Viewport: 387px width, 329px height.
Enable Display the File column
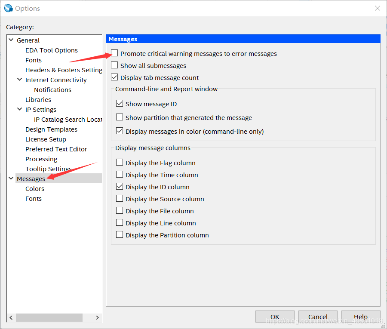tap(120, 211)
